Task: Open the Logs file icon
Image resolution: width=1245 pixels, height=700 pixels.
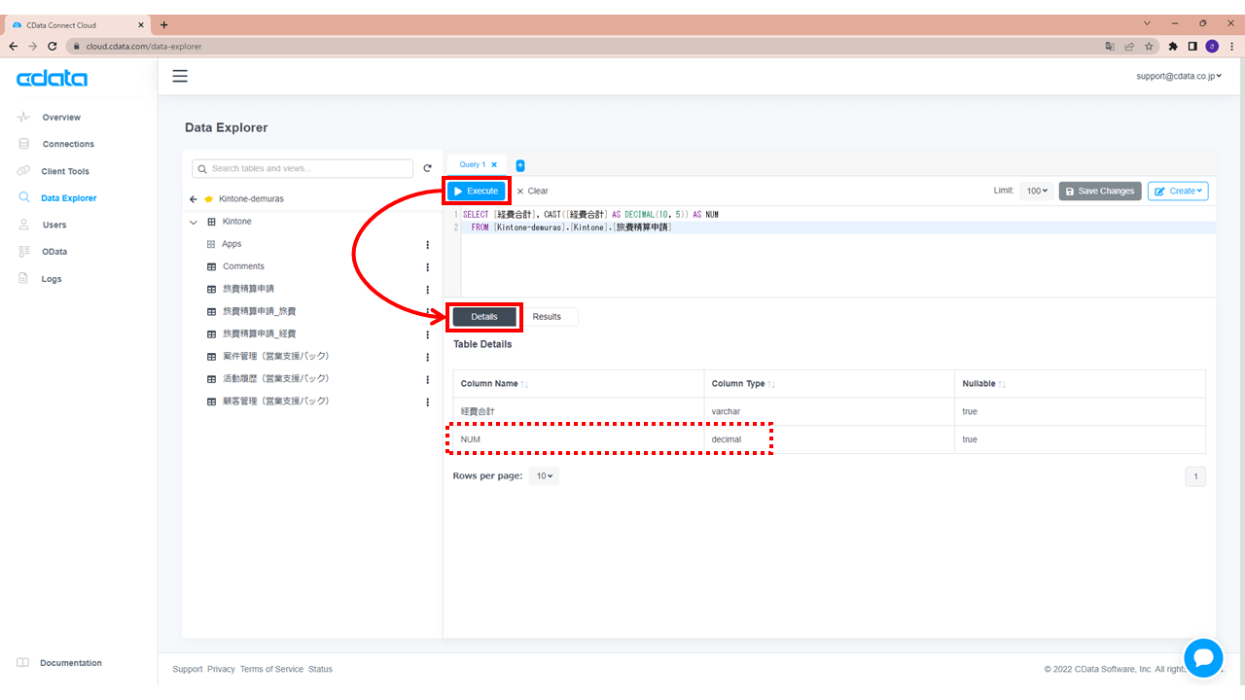Action: click(23, 279)
